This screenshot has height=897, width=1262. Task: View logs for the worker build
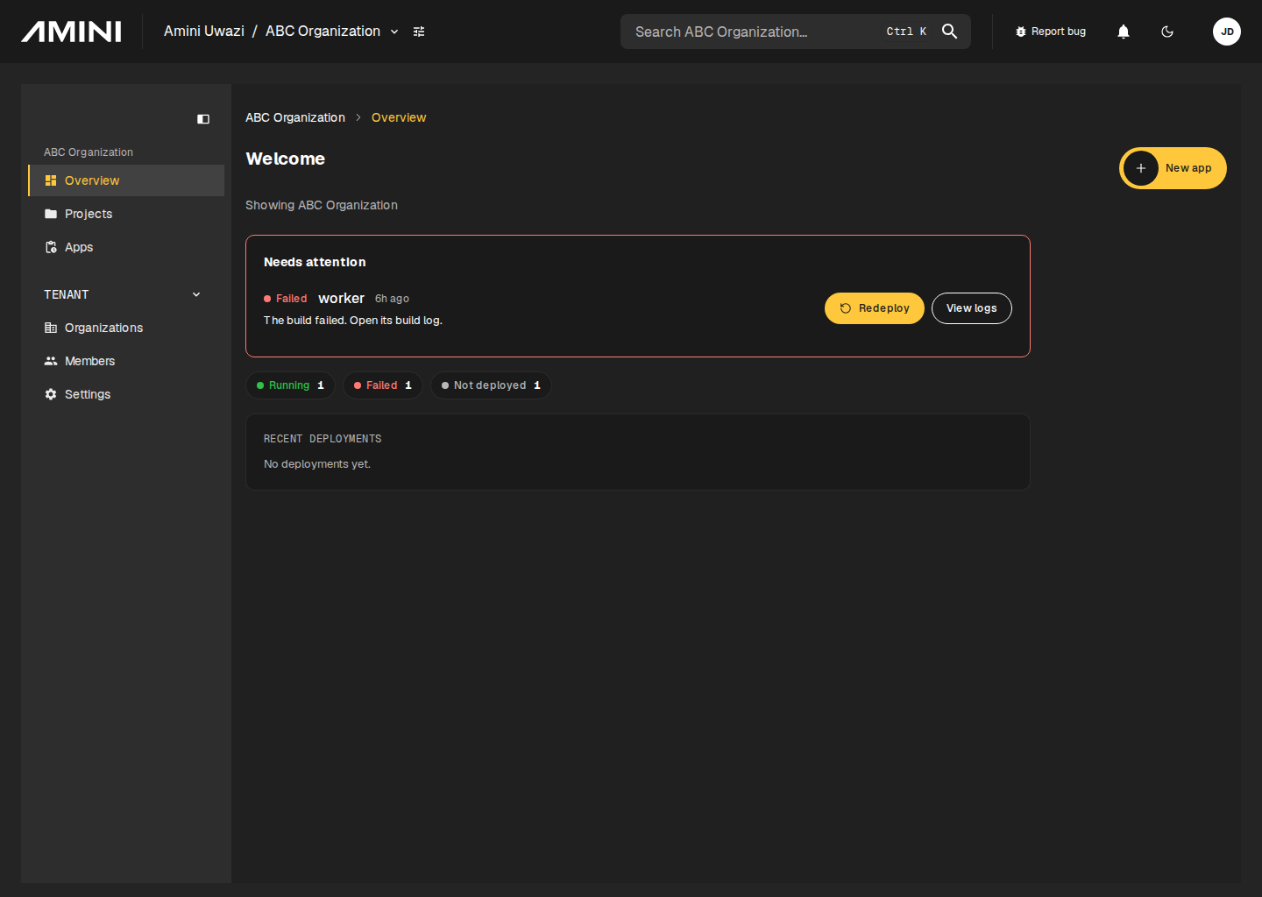point(972,308)
